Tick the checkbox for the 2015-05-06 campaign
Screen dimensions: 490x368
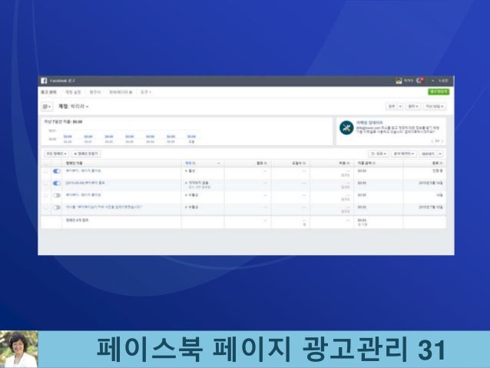click(x=46, y=183)
